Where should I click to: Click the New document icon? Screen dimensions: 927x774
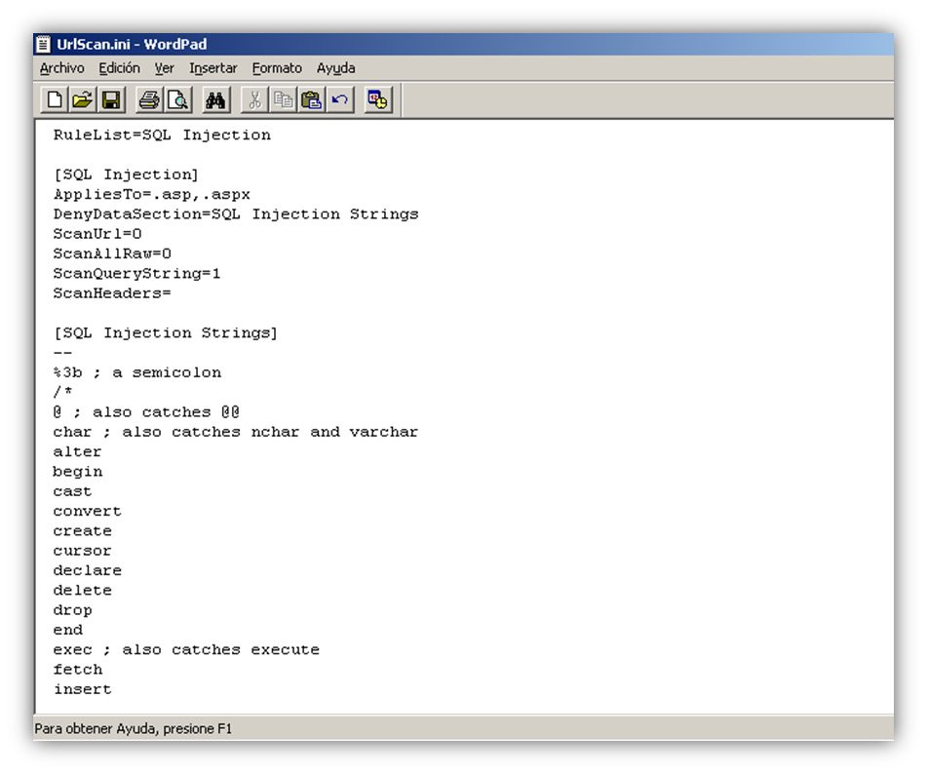[x=55, y=100]
